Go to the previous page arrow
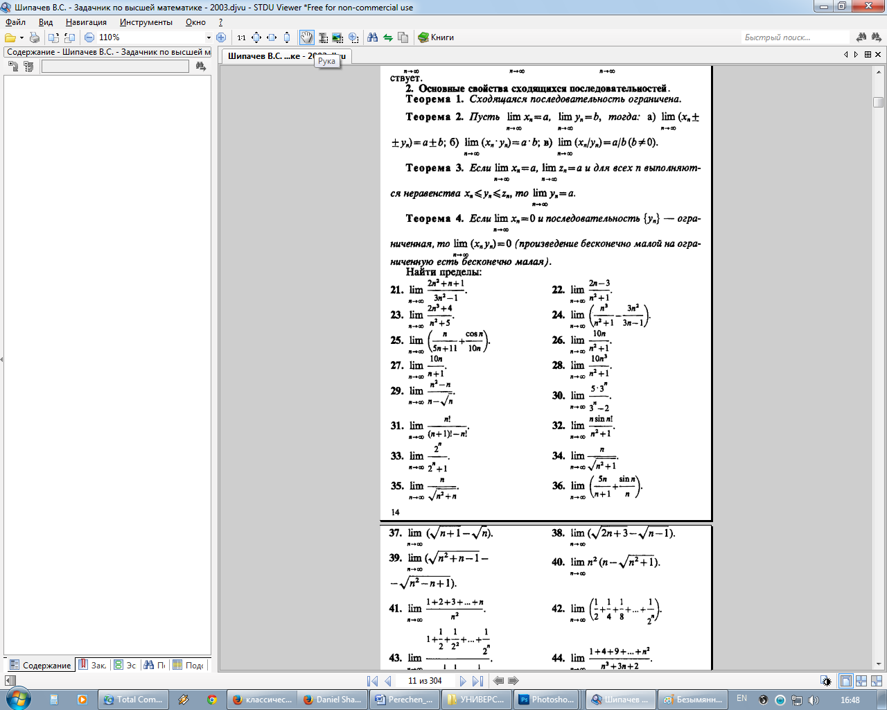 (x=388, y=681)
